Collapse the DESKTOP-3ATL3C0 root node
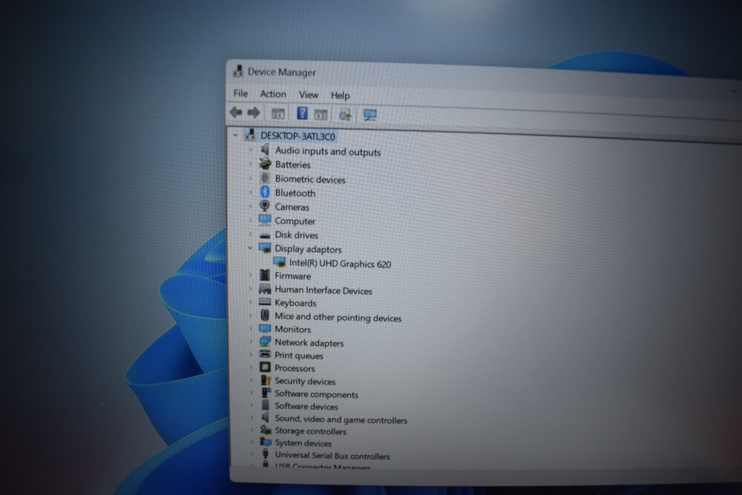 tap(236, 135)
